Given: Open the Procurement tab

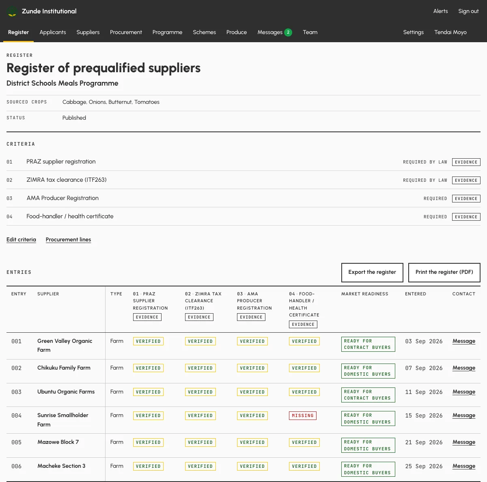Looking at the screenshot, I should (x=126, y=32).
